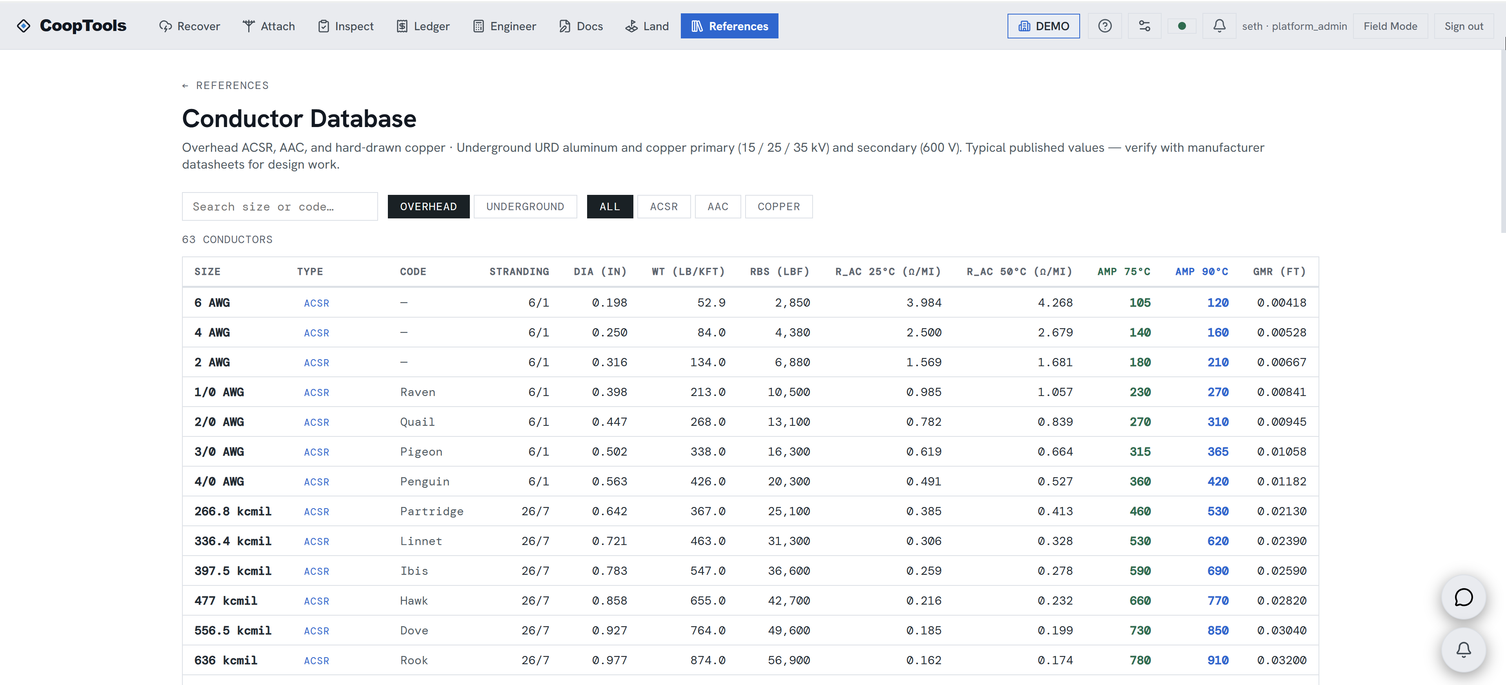Click the Hawk code cell
Screen dimensions: 1506x685
click(x=414, y=600)
